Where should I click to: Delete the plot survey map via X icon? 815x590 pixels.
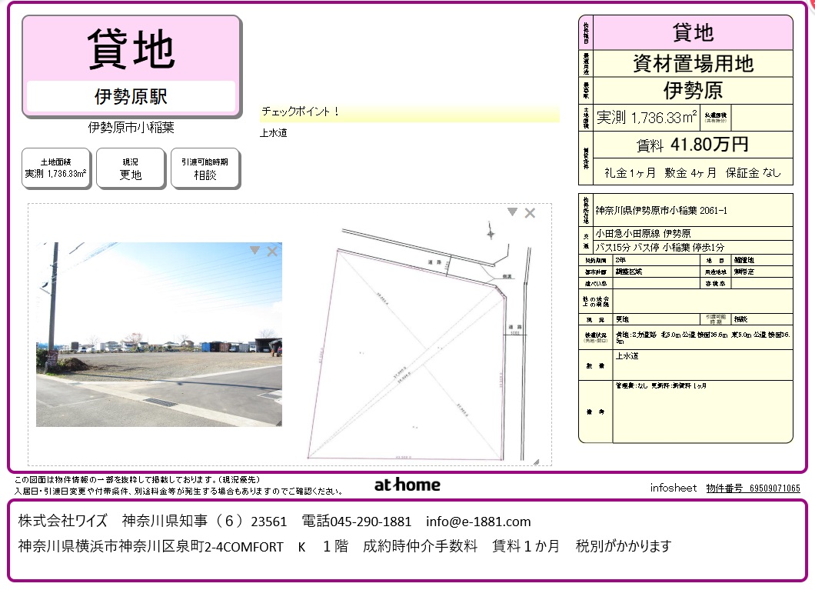click(x=530, y=213)
